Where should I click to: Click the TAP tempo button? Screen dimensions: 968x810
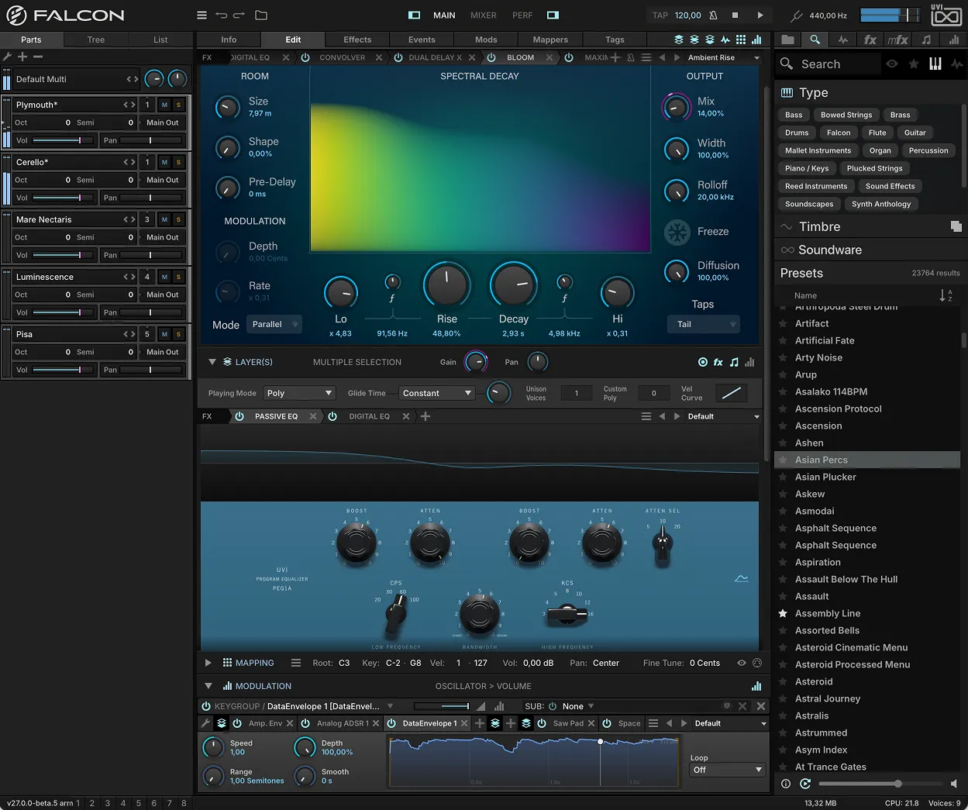point(660,15)
